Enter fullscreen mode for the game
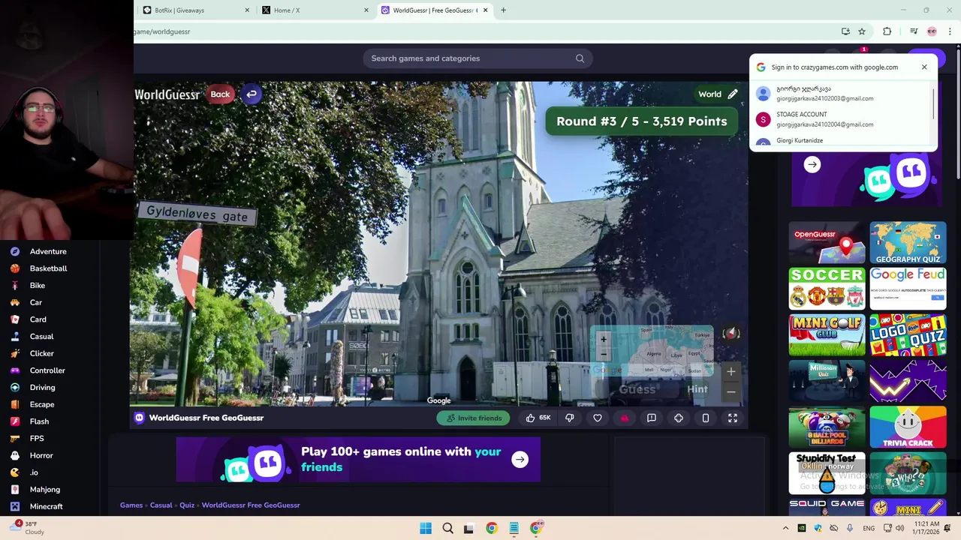Image resolution: width=961 pixels, height=540 pixels. [733, 418]
